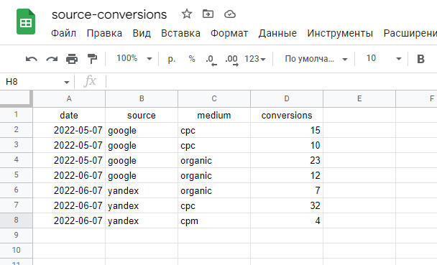Select the 'source' header cell
Viewport: 437px width, 265px height.
click(x=142, y=115)
